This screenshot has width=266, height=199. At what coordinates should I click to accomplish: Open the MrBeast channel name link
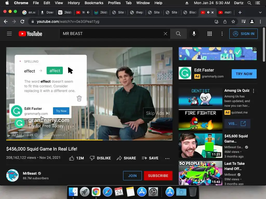(x=30, y=173)
